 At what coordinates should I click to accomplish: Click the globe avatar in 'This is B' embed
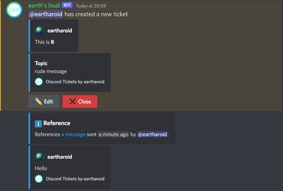coord(39,30)
